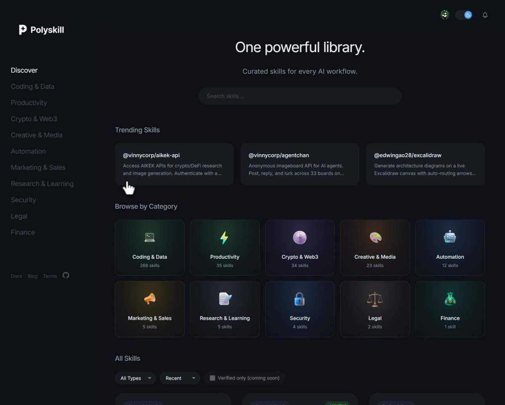
Task: Click the Polyskill logo icon
Action: 23,30
